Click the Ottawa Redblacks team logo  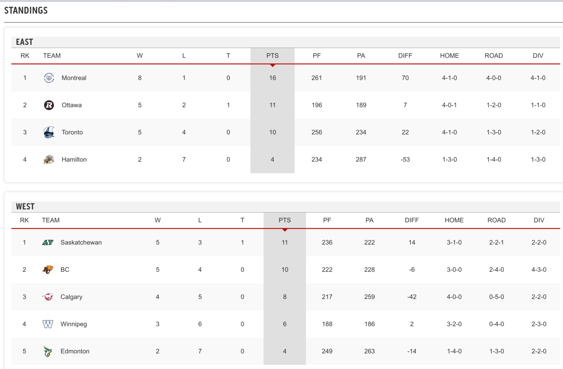tap(49, 105)
